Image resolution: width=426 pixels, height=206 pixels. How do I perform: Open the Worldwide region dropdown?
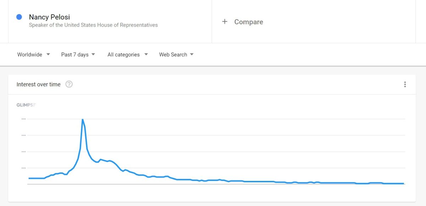click(x=34, y=55)
